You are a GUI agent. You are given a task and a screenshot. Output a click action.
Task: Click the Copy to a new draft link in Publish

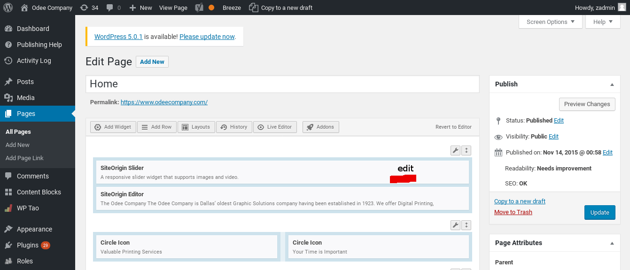[520, 201]
